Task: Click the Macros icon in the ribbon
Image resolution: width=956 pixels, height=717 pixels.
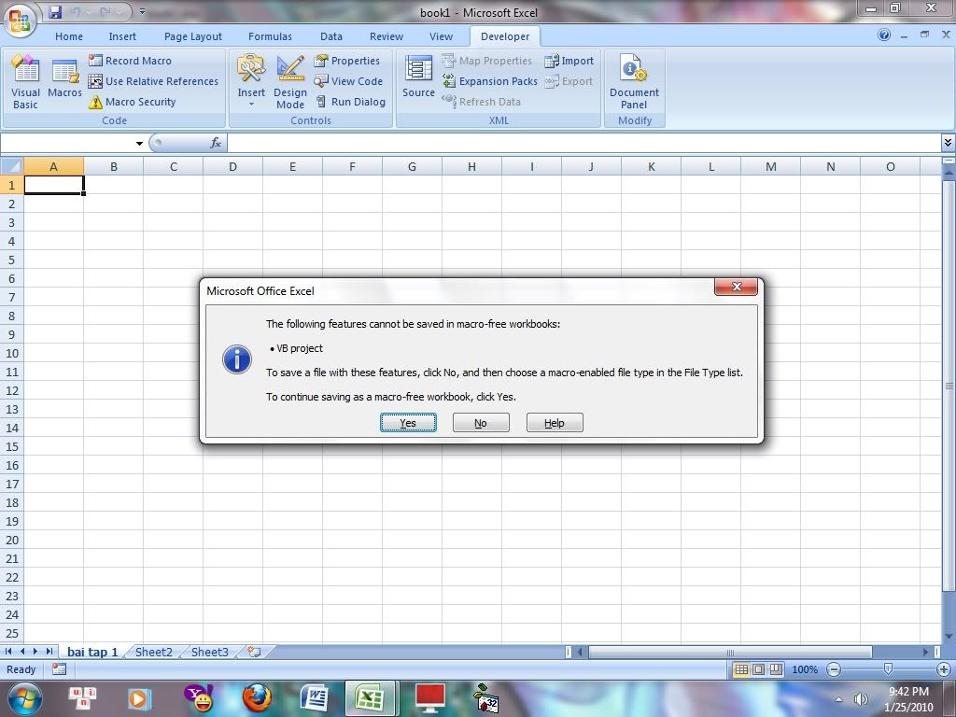Action: pos(64,79)
